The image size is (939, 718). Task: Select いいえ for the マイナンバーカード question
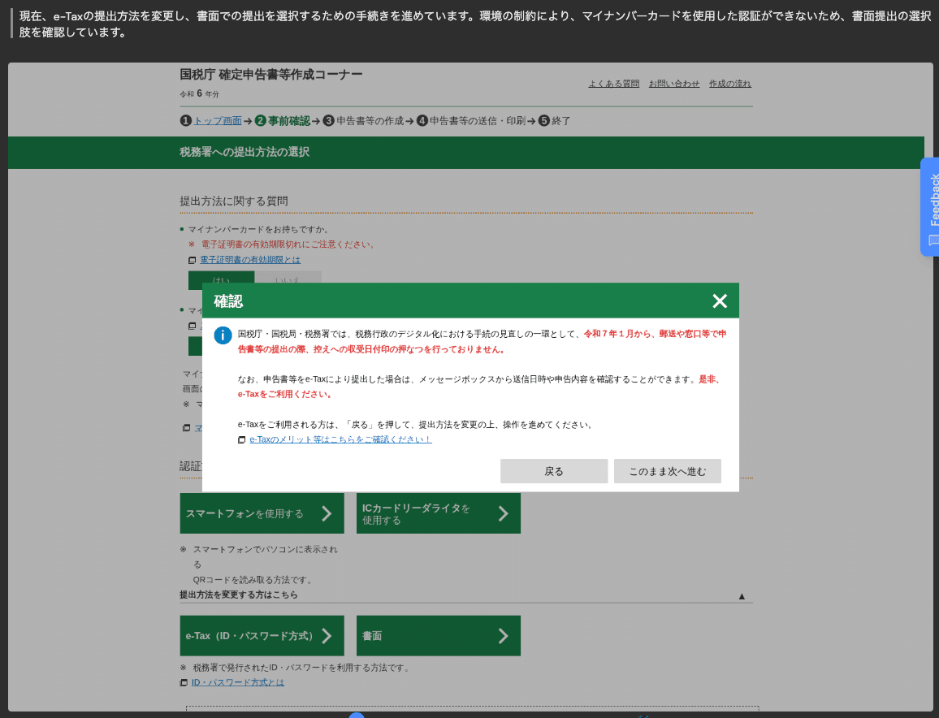point(288,279)
